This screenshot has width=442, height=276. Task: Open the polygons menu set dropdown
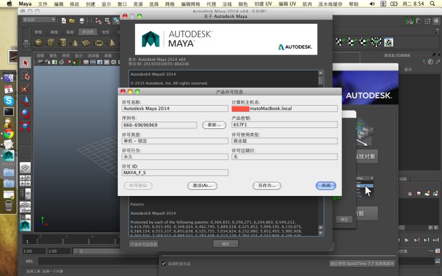[37, 20]
